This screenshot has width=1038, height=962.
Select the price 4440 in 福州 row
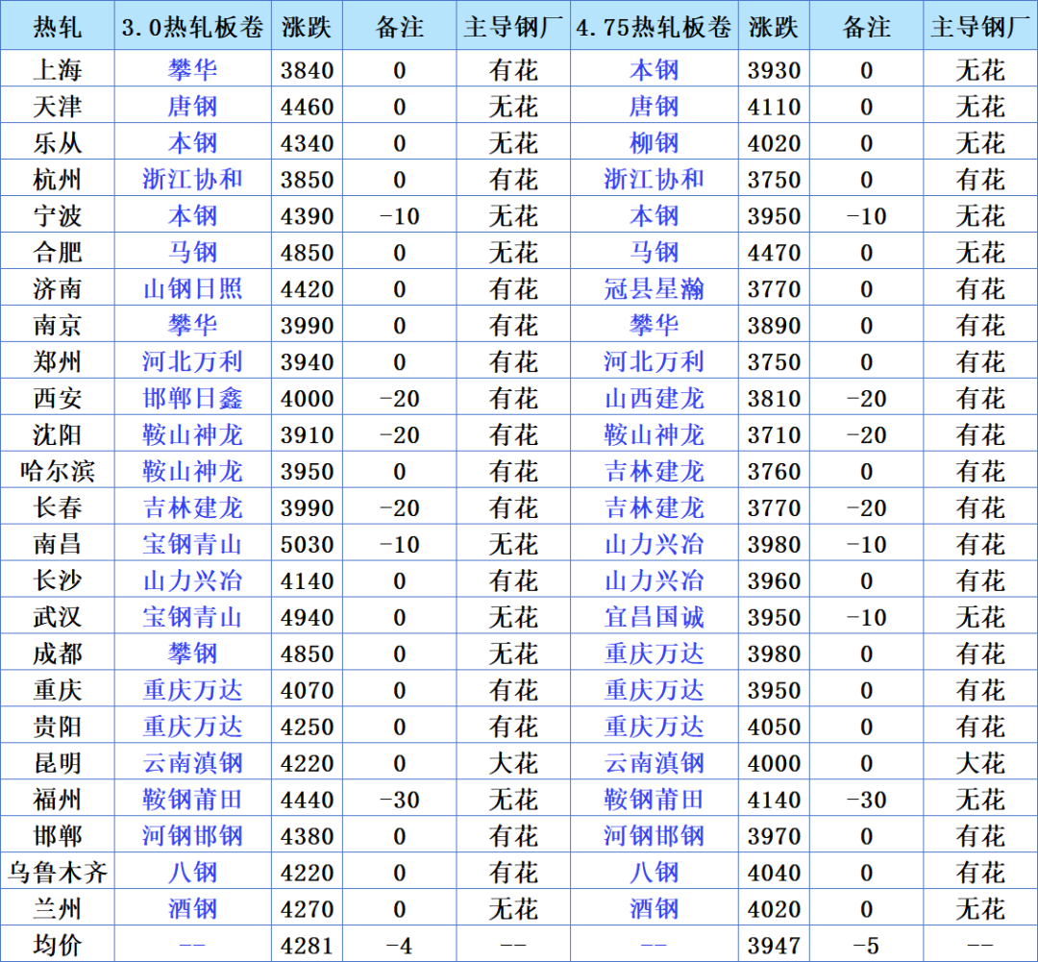tap(307, 800)
